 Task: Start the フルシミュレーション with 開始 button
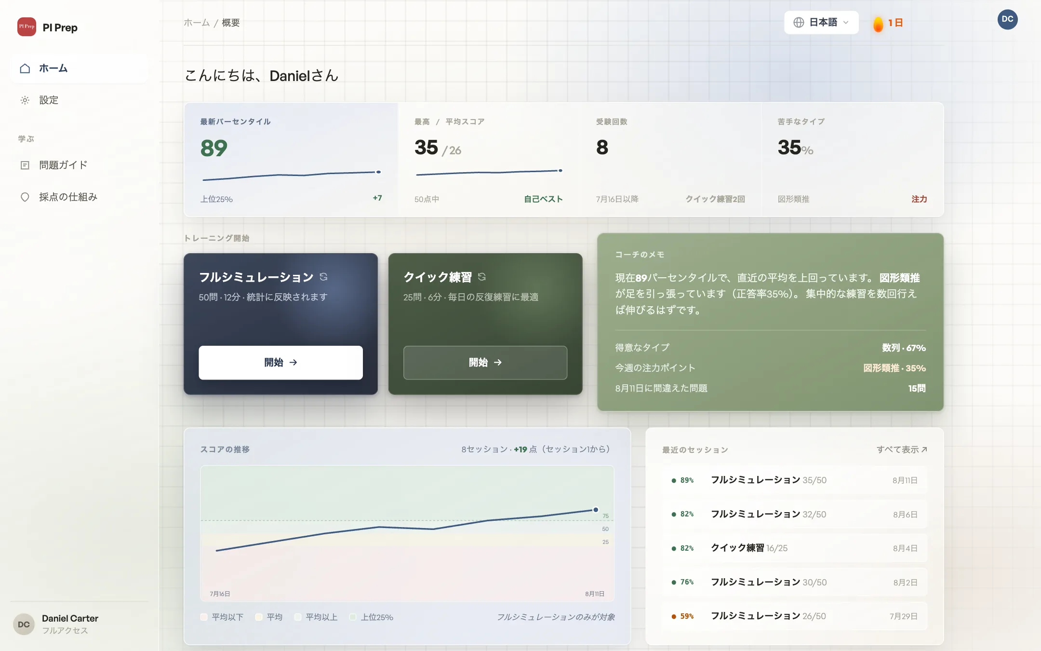(x=280, y=363)
